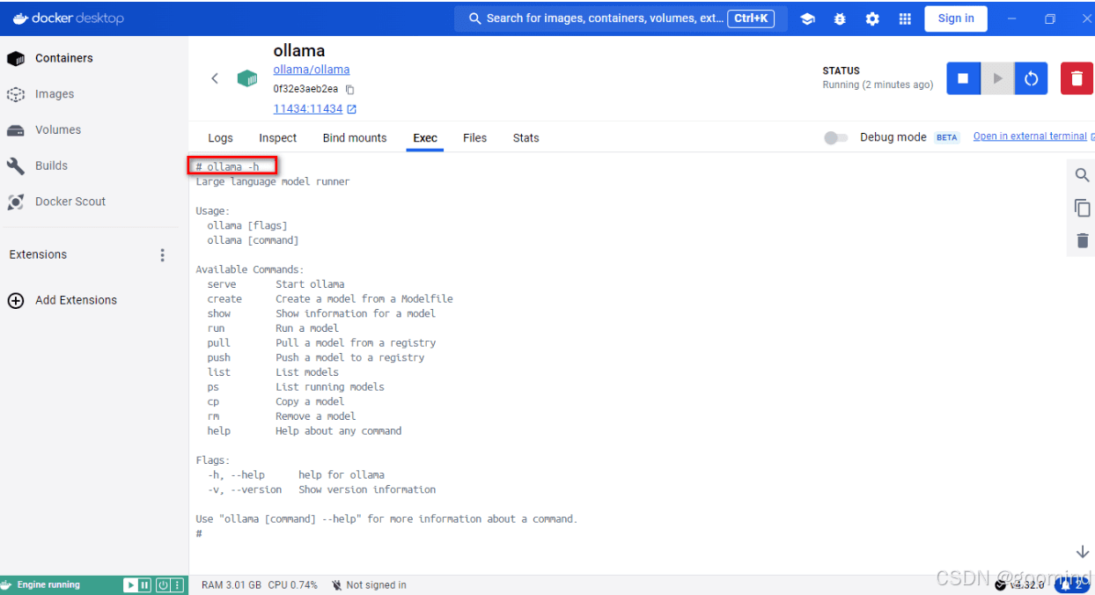Clear the terminal with the trash icon
This screenshot has height=595, width=1095.
[x=1082, y=240]
